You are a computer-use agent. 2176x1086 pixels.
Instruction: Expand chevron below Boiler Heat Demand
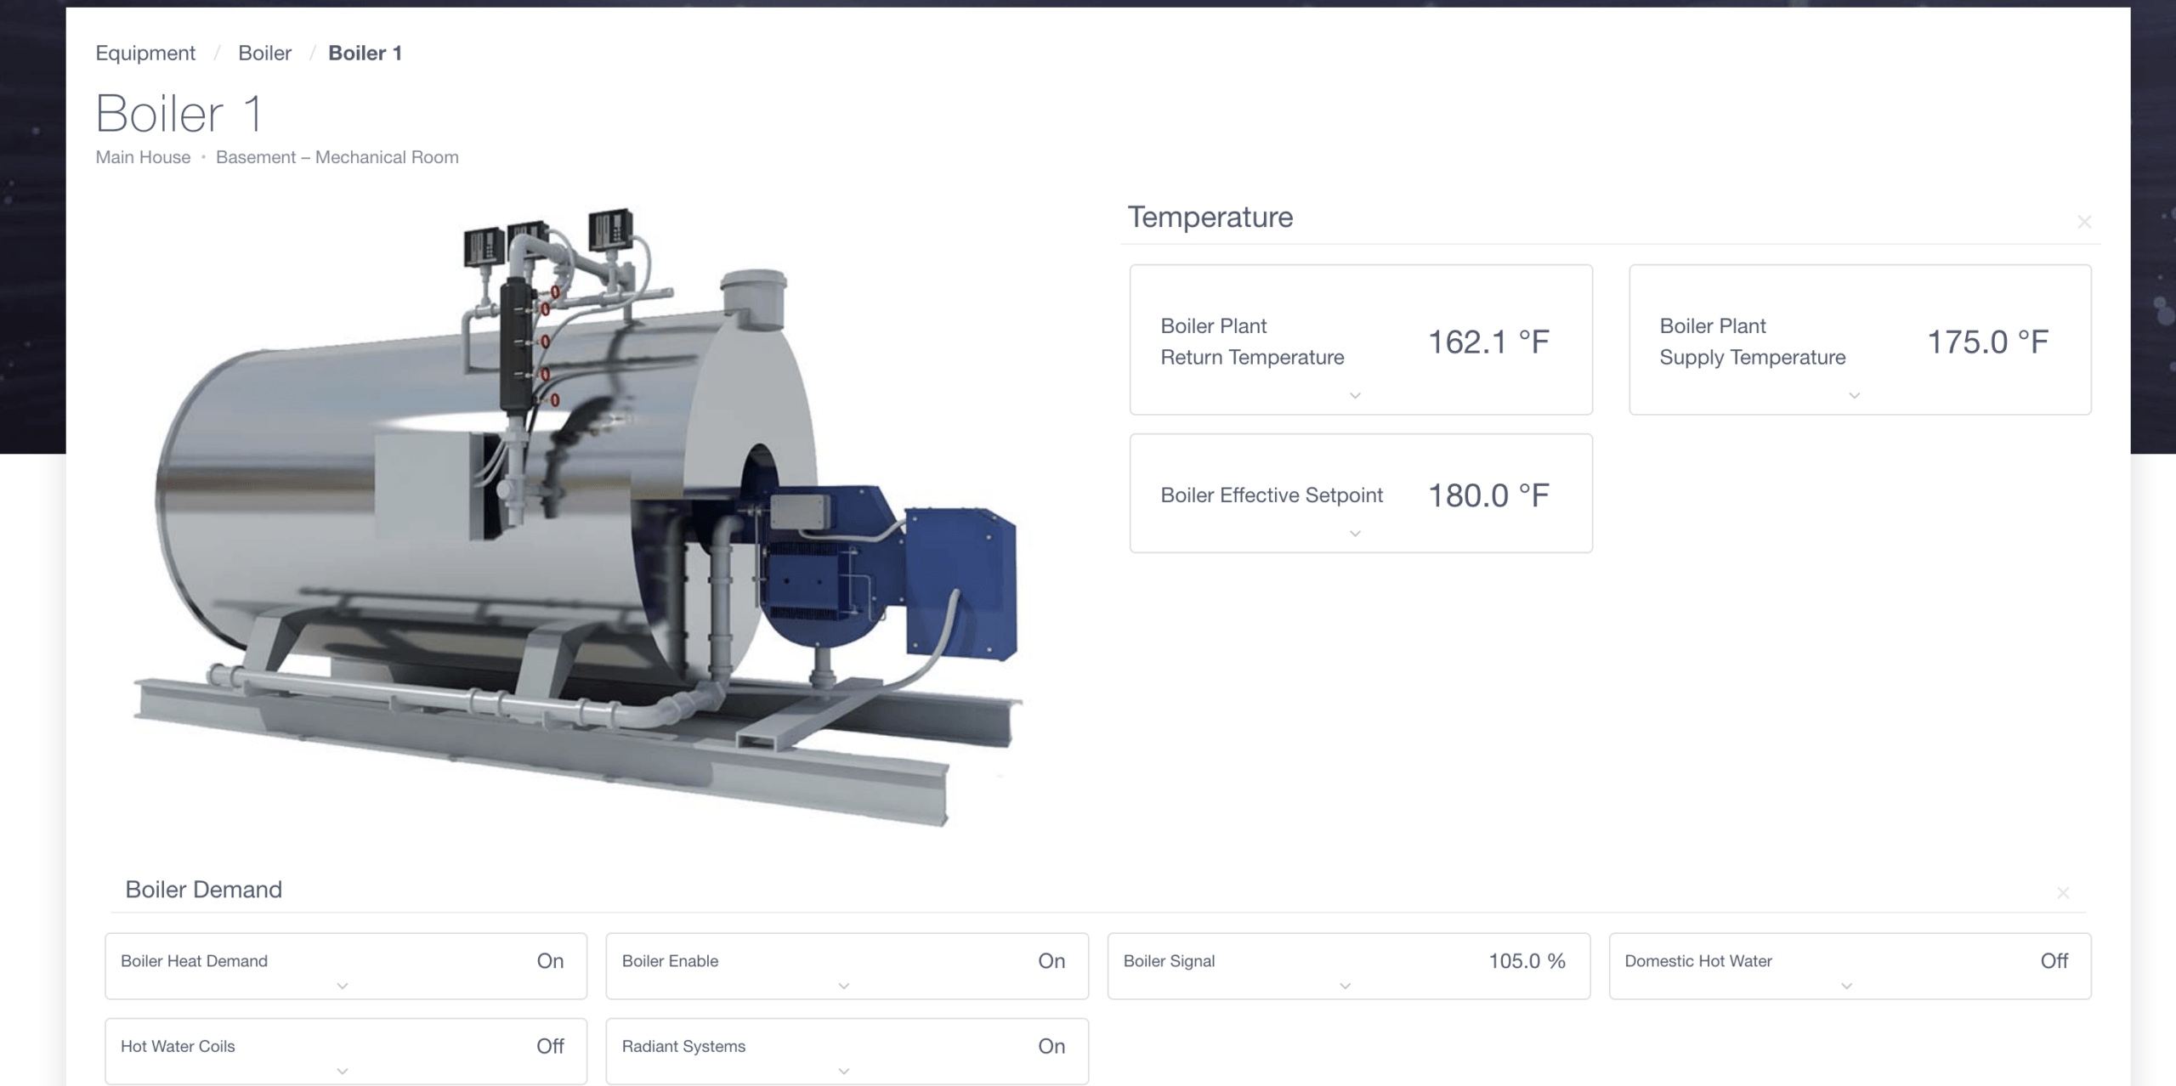(x=343, y=987)
